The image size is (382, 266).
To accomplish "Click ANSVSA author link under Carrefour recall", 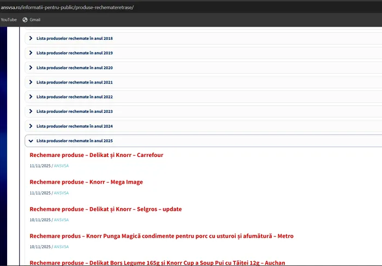I will (61, 166).
